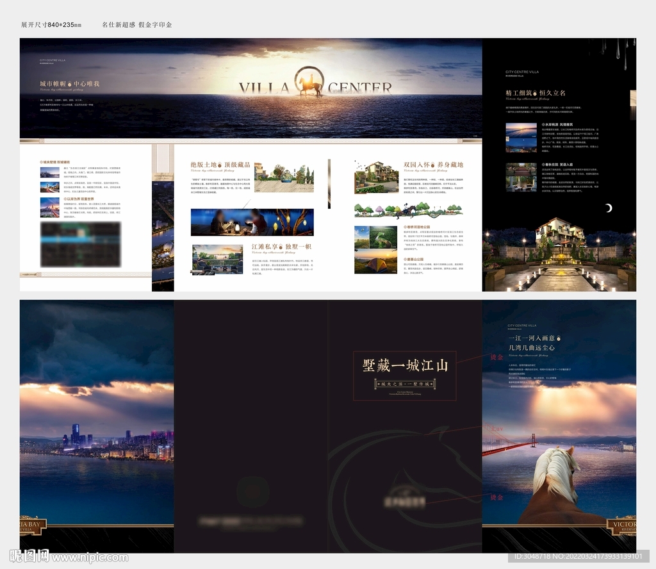This screenshot has height=569, width=656.
Task: Click the seal icon in 双园入怀 养身藏地 heading
Action: click(433, 165)
